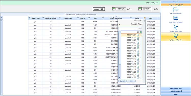
Task: Check the 1395/02/05 filter checkbox
Action: 138,40
